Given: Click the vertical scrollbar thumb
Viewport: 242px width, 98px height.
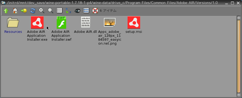Looking at the screenshot, I should [x=239, y=56].
